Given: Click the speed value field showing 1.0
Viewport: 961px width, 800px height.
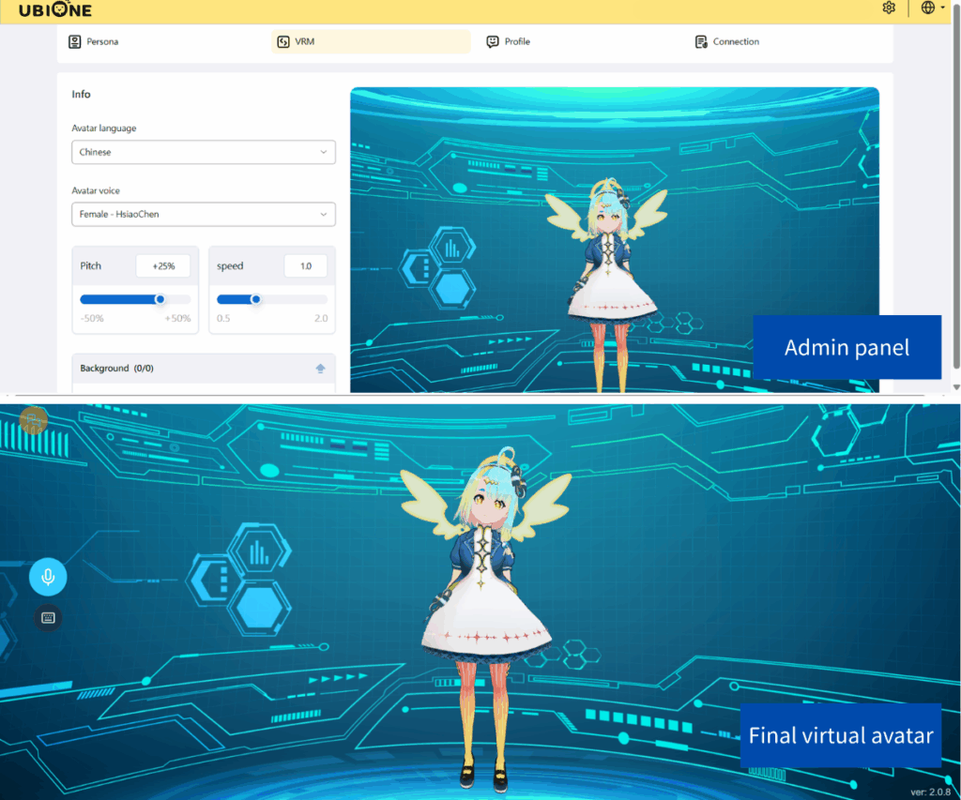Looking at the screenshot, I should (305, 265).
